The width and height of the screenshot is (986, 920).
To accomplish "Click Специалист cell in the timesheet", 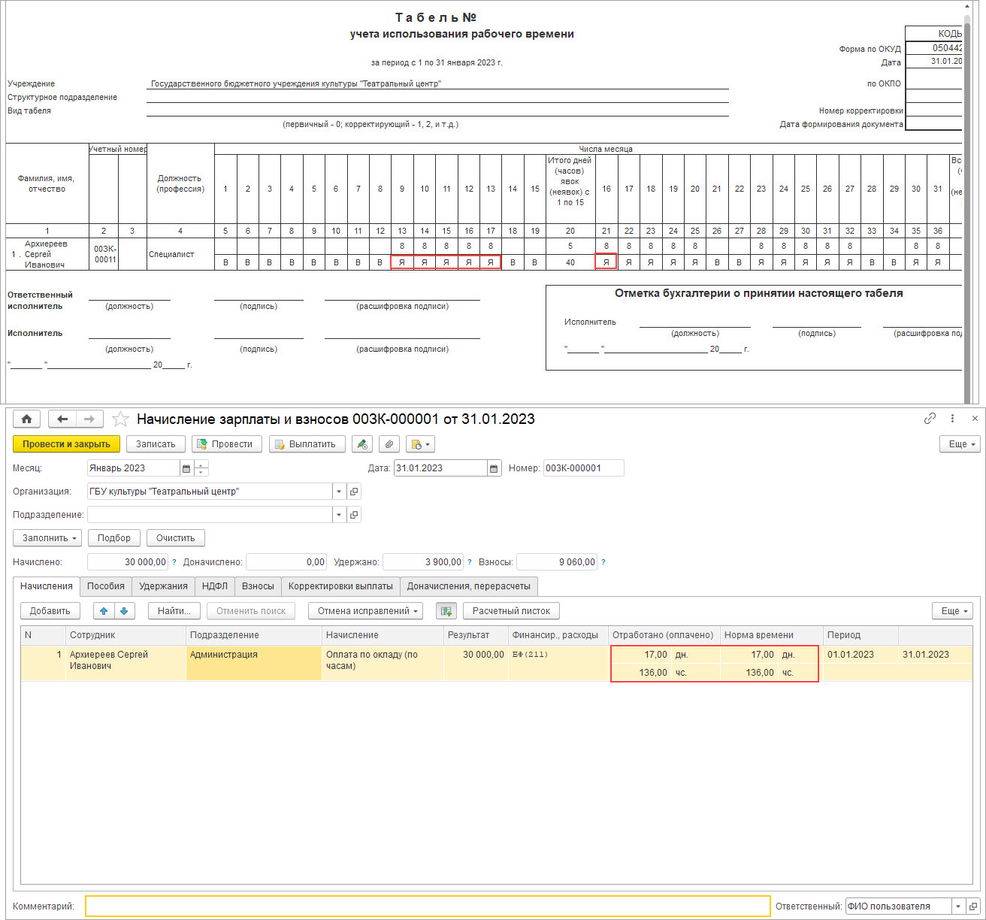I will tap(180, 254).
